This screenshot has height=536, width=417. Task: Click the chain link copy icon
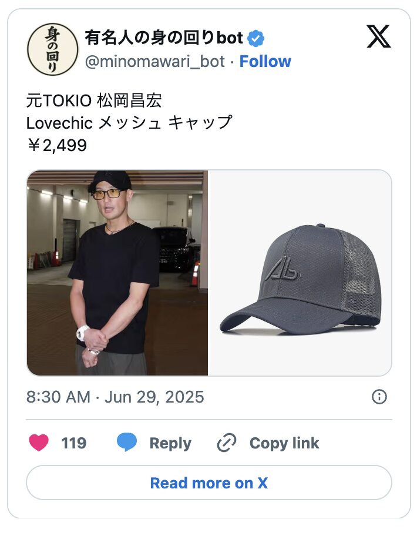(x=226, y=443)
